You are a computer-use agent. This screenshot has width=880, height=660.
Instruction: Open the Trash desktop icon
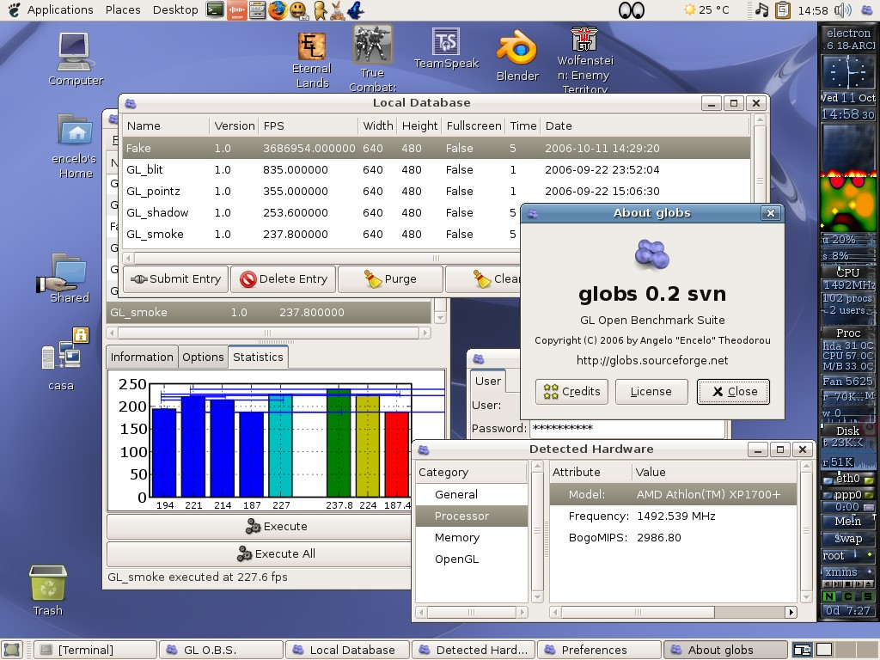click(48, 590)
